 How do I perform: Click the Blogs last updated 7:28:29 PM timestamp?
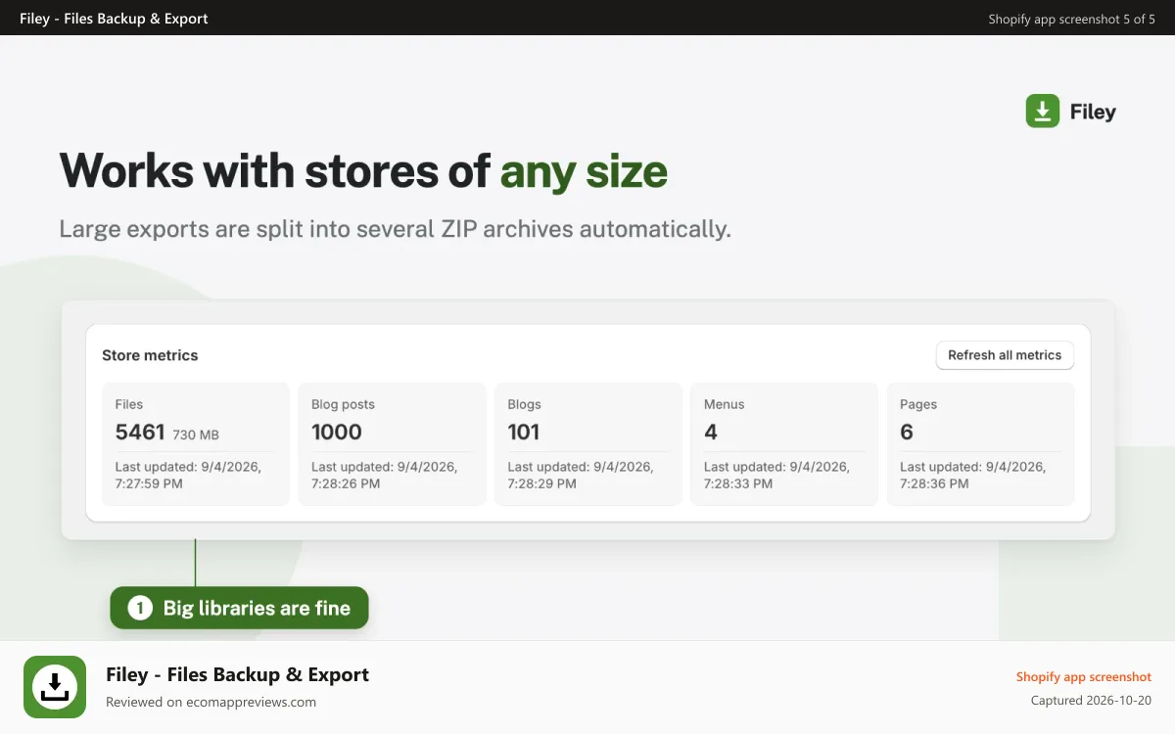pyautogui.click(x=581, y=475)
